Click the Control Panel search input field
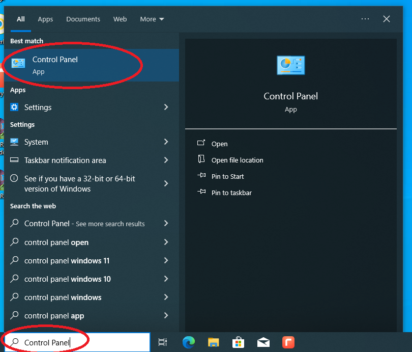 [77, 342]
